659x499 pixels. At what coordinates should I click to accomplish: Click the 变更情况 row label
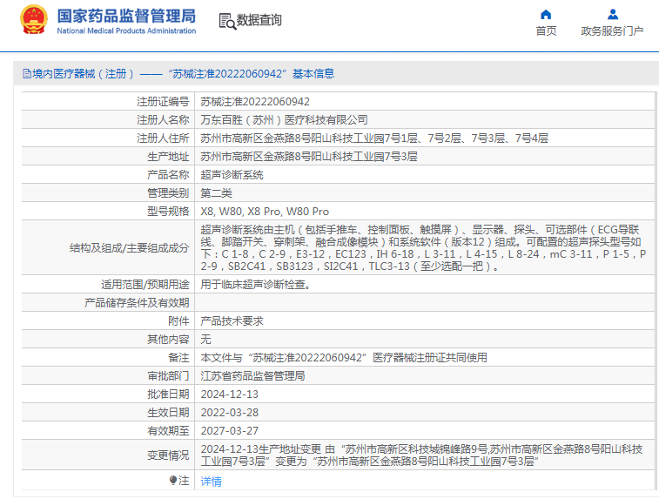click(x=168, y=455)
